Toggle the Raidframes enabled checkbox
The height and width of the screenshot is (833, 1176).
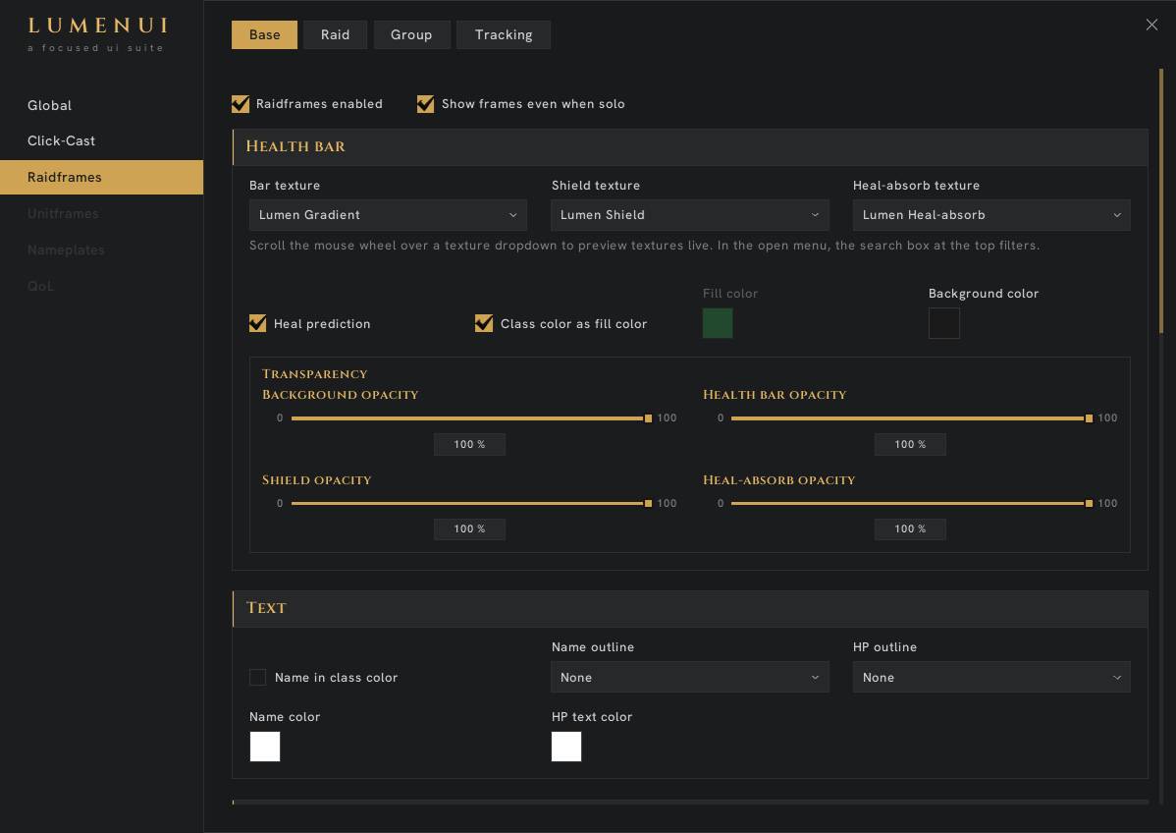coord(240,103)
